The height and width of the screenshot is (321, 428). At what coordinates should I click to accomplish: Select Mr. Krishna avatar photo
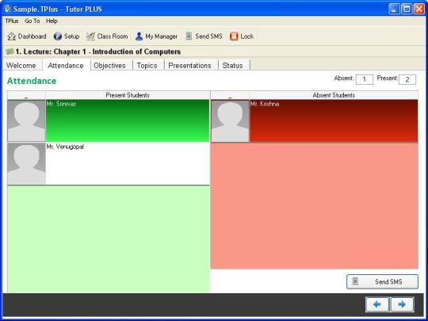(x=230, y=120)
